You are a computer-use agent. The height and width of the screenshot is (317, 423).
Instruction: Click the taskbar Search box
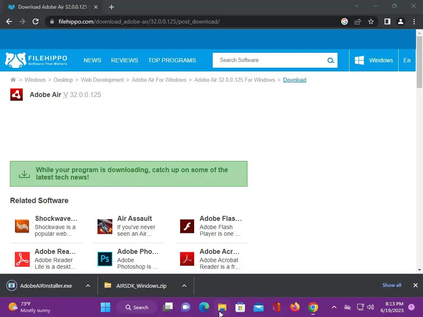(137, 307)
